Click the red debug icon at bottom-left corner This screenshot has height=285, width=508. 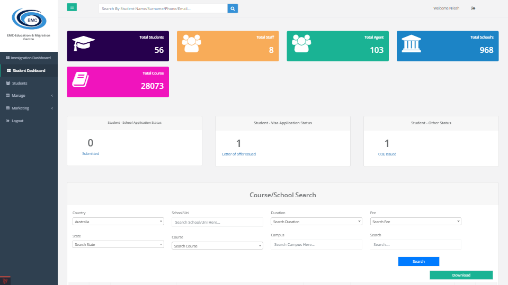pyautogui.click(x=5, y=281)
